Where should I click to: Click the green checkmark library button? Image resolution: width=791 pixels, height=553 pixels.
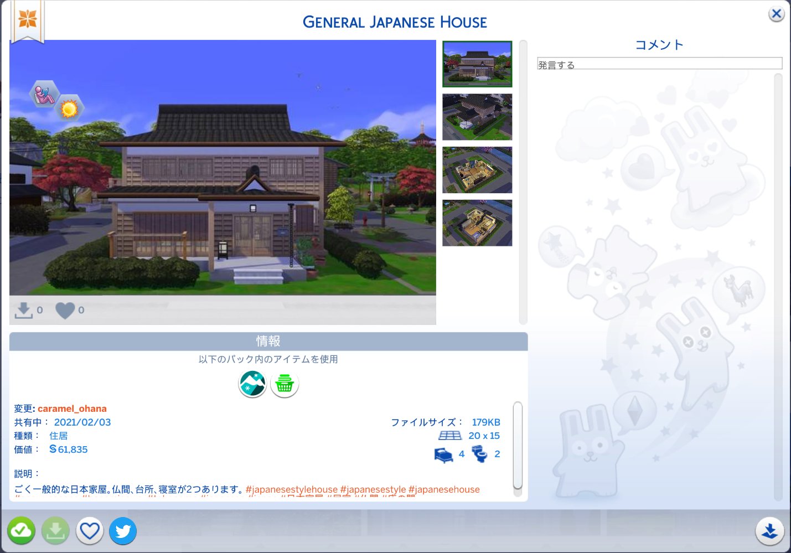click(21, 531)
